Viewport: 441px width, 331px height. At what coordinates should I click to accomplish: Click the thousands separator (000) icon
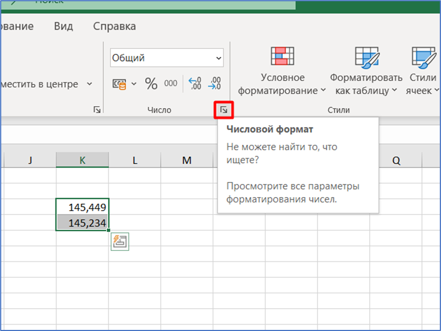click(170, 83)
